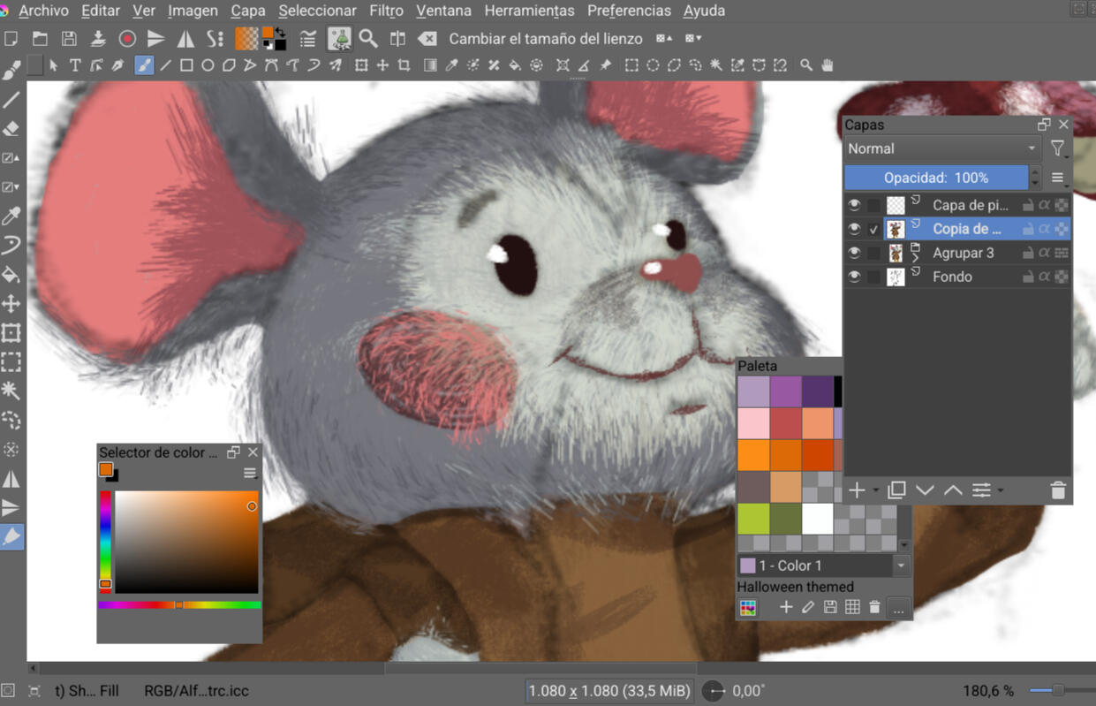Select the Text tool in the toolbar
1096x706 pixels.
75,65
